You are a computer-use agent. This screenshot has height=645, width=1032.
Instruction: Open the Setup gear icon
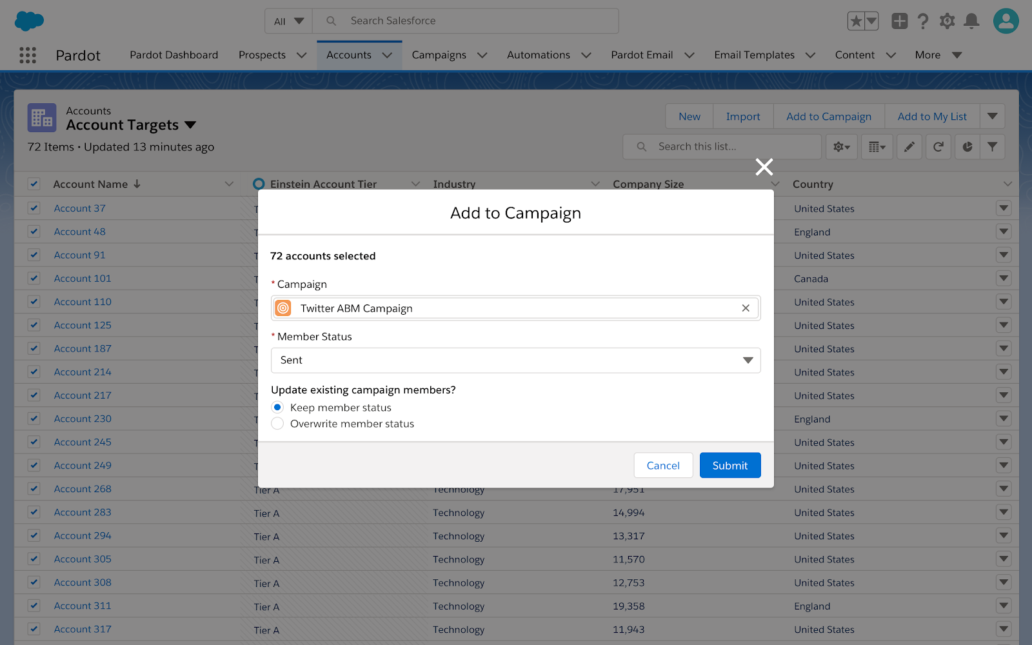(x=947, y=21)
